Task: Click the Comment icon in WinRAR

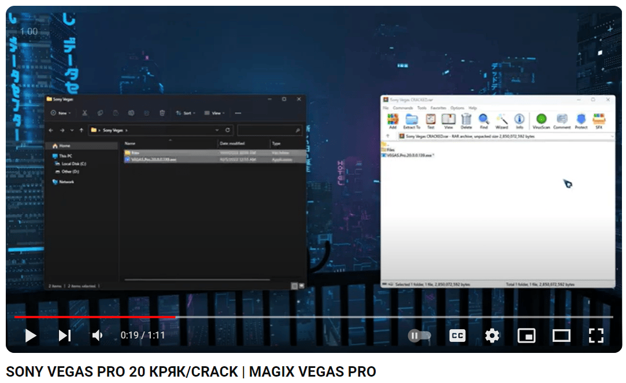Action: click(562, 121)
